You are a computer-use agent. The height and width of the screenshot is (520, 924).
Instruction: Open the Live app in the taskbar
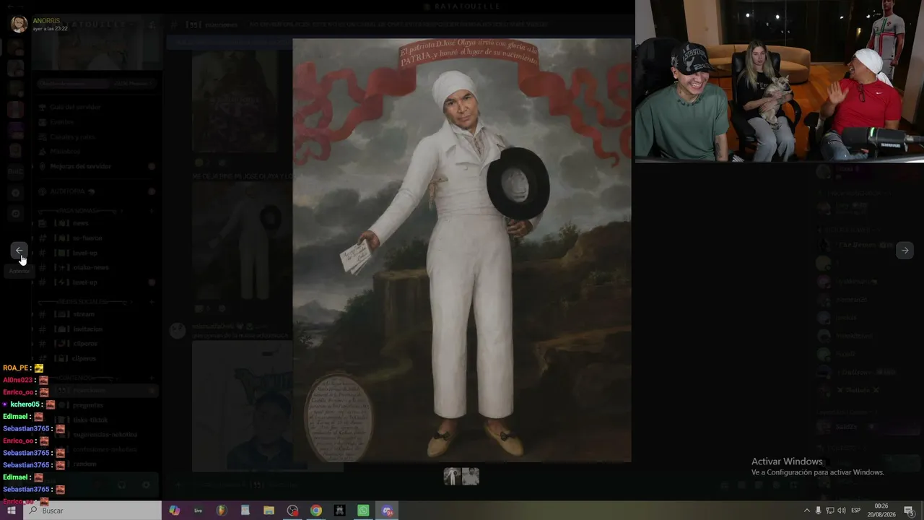[198, 511]
